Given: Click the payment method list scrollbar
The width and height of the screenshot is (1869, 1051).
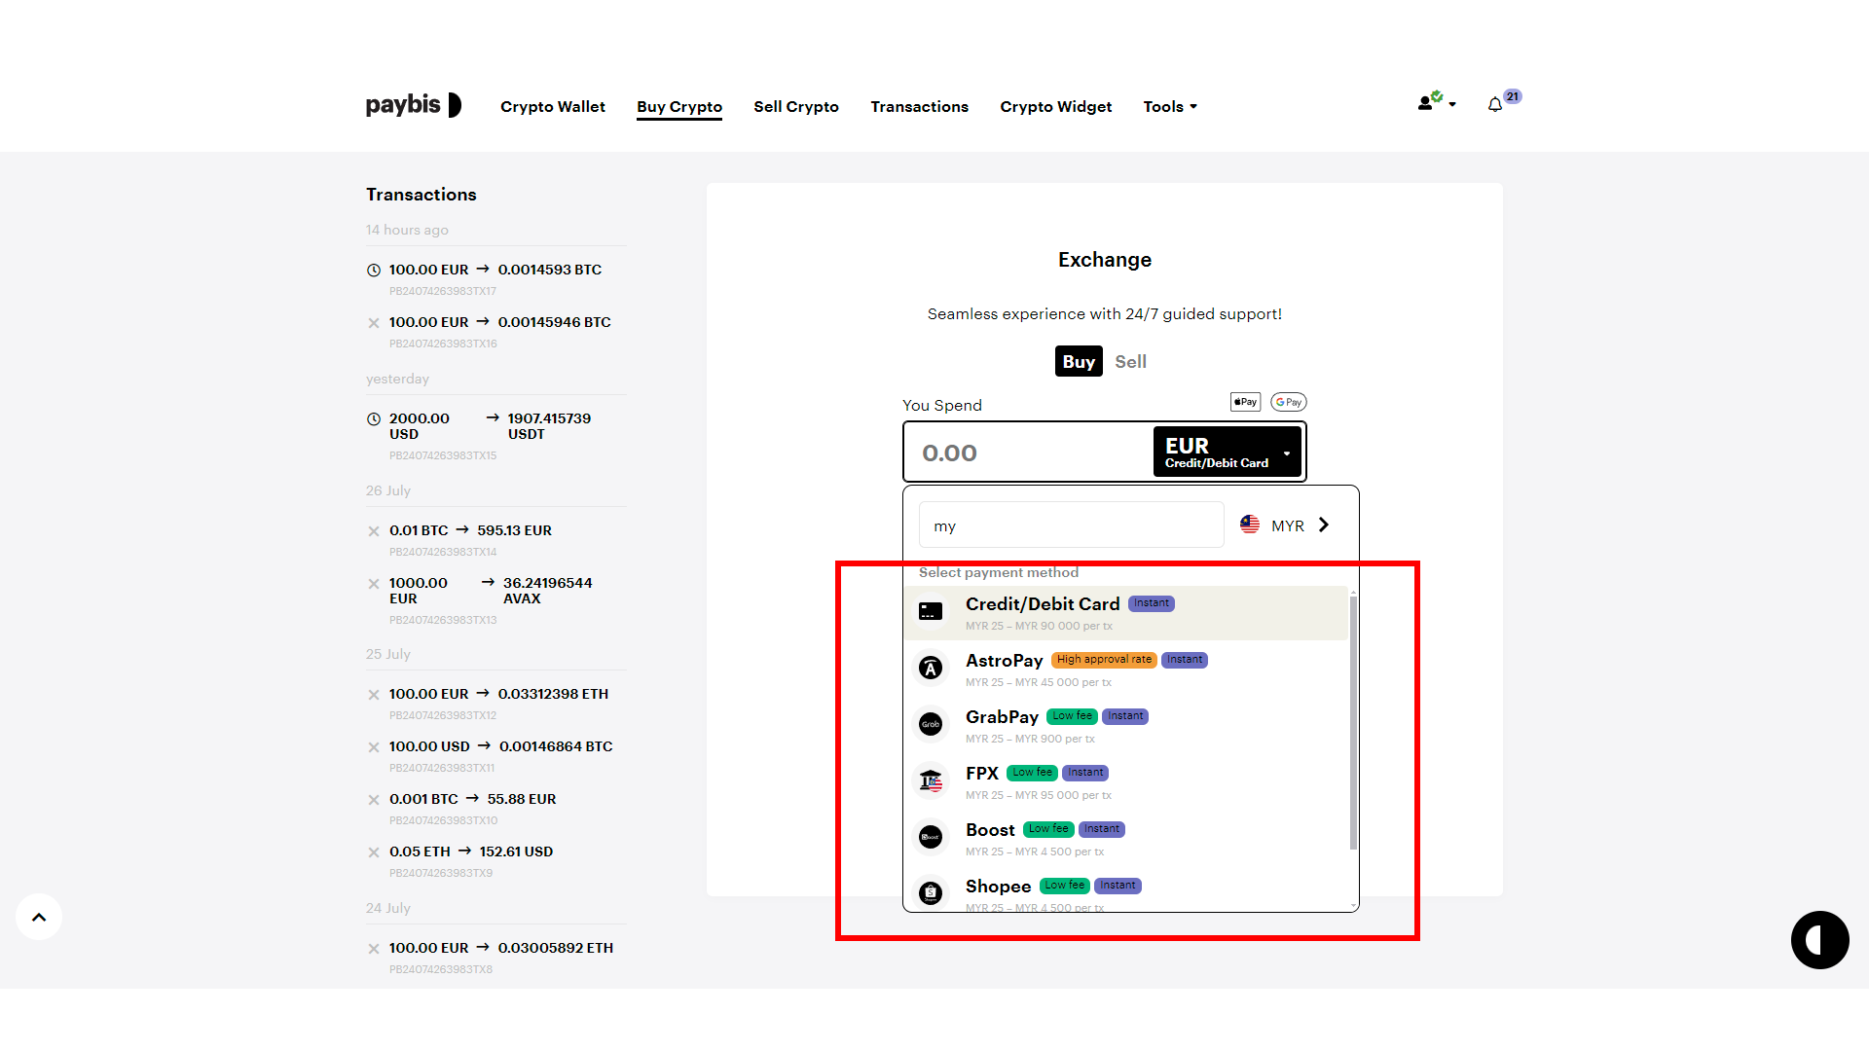Looking at the screenshot, I should click(x=1353, y=722).
